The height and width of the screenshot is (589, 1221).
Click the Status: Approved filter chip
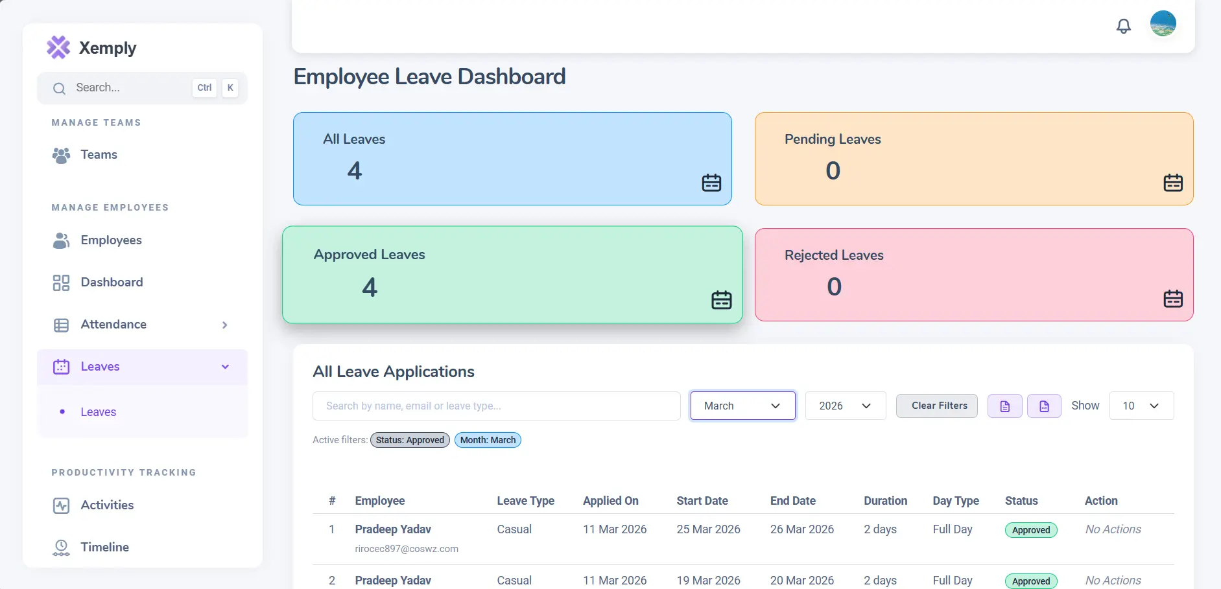click(x=410, y=440)
